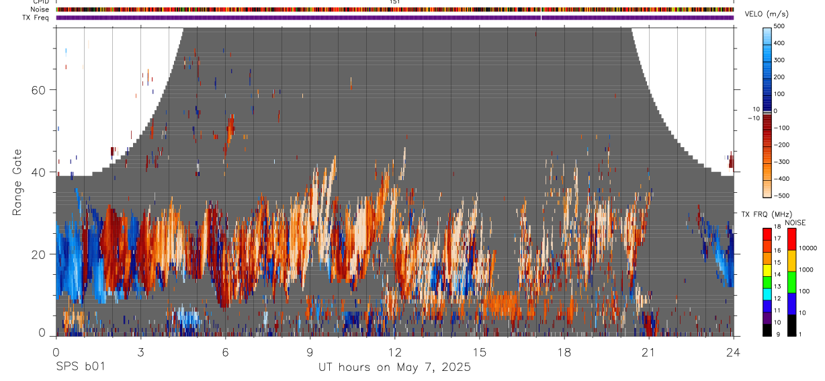Click the 6 tick on UT hours axis

click(x=225, y=351)
